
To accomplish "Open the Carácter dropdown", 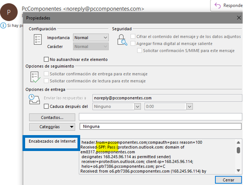I will tap(91, 46).
